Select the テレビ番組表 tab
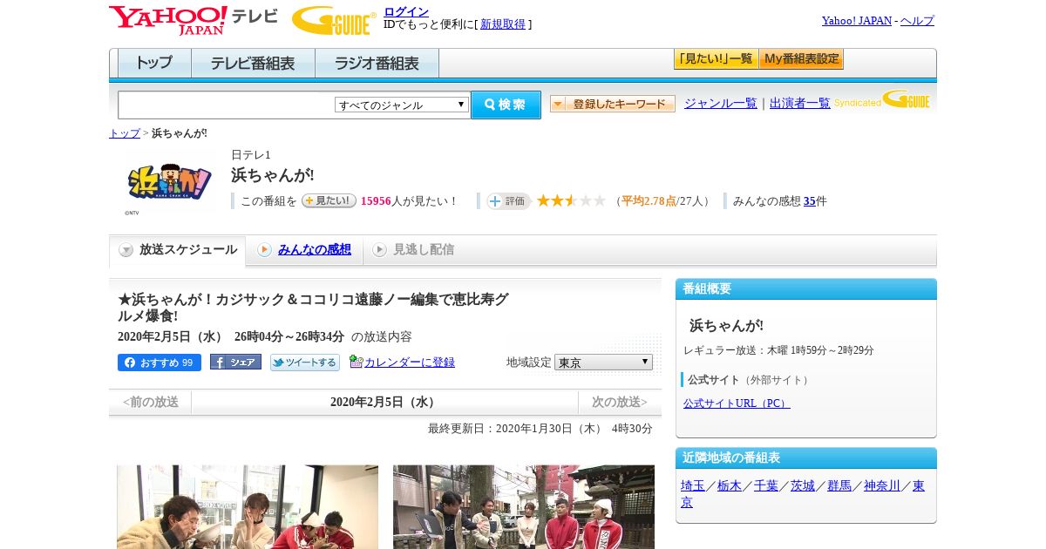This screenshot has width=1046, height=549. [x=253, y=64]
